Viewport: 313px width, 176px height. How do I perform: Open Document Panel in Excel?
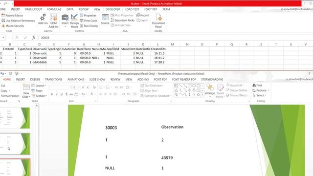coord(158,21)
